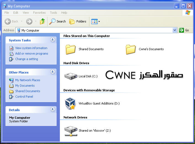The image size is (195, 144).
Task: Maximize the My Computer window
Action: tap(183, 6)
